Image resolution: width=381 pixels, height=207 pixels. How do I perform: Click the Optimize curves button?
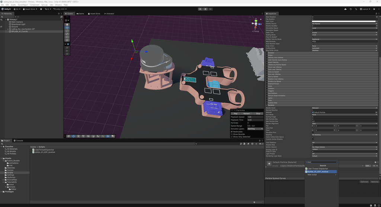(x=364, y=182)
